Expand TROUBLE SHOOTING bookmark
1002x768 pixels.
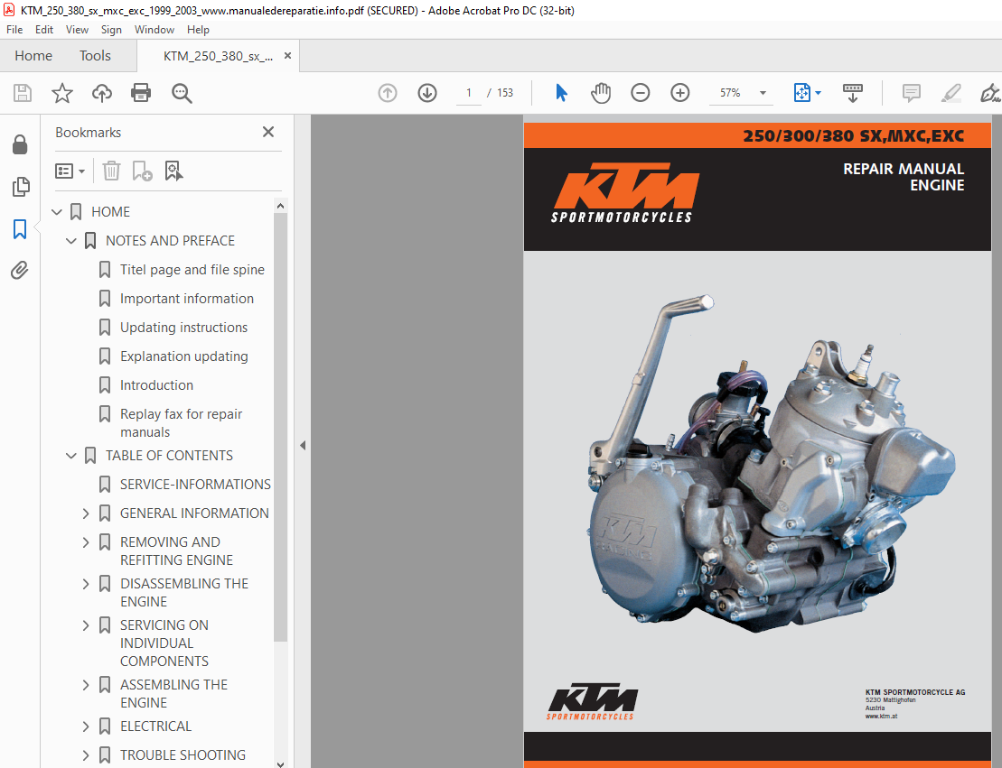tap(86, 755)
